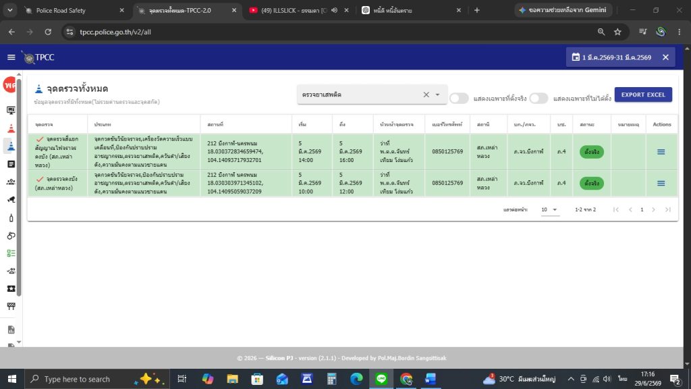This screenshot has height=389, width=691.
Task: Open the green checklist sidebar icon
Action: coord(11,253)
